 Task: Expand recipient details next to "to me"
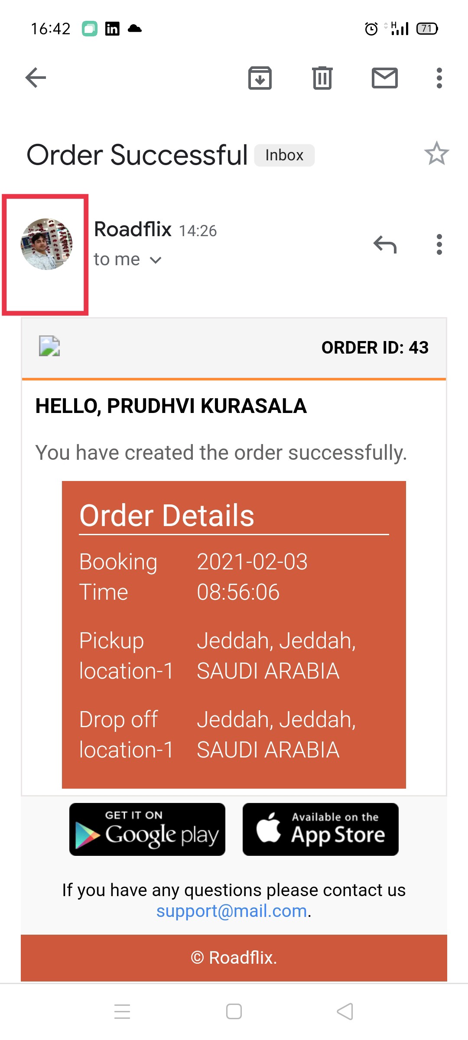click(x=156, y=260)
